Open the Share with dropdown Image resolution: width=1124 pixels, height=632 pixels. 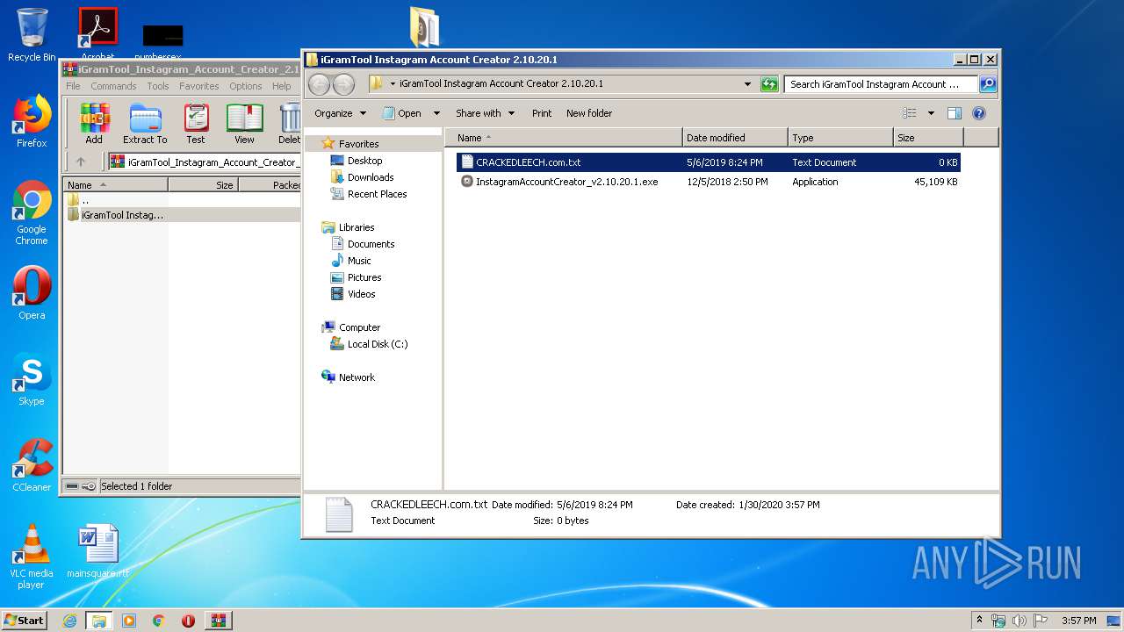point(485,113)
